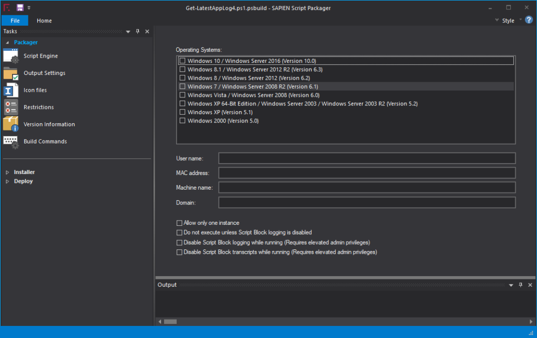The width and height of the screenshot is (537, 338).
Task: Open the Restrictions task icon
Action: click(11, 107)
